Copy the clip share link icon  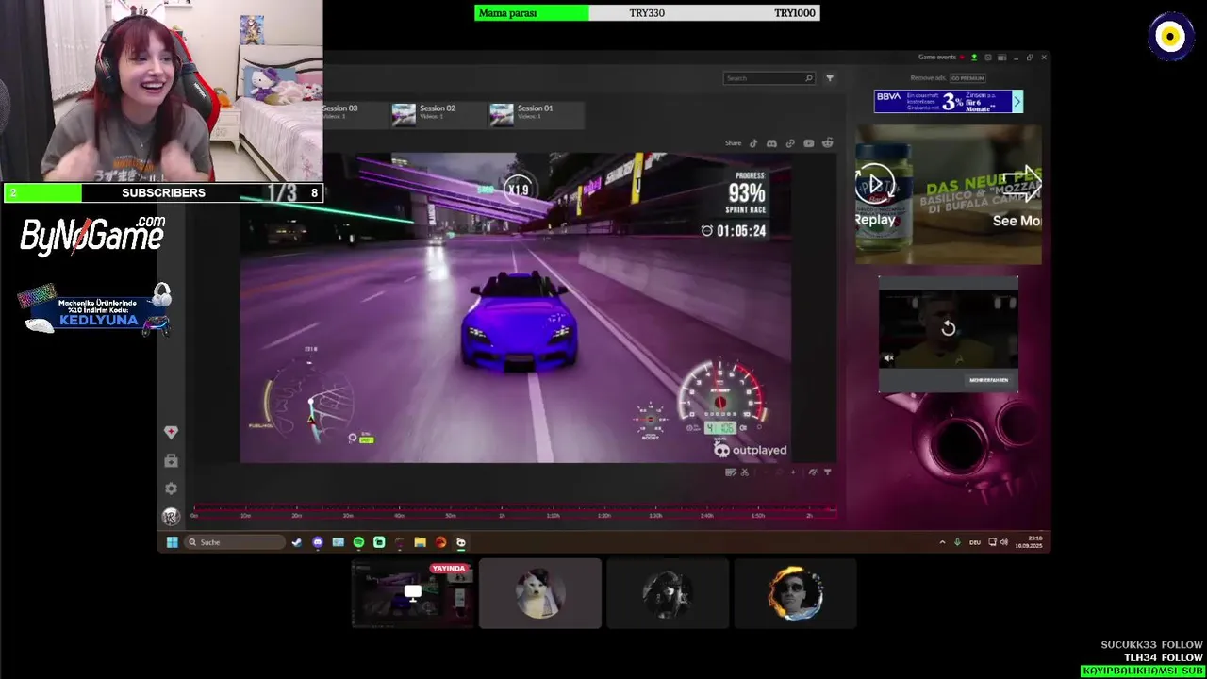coord(790,143)
